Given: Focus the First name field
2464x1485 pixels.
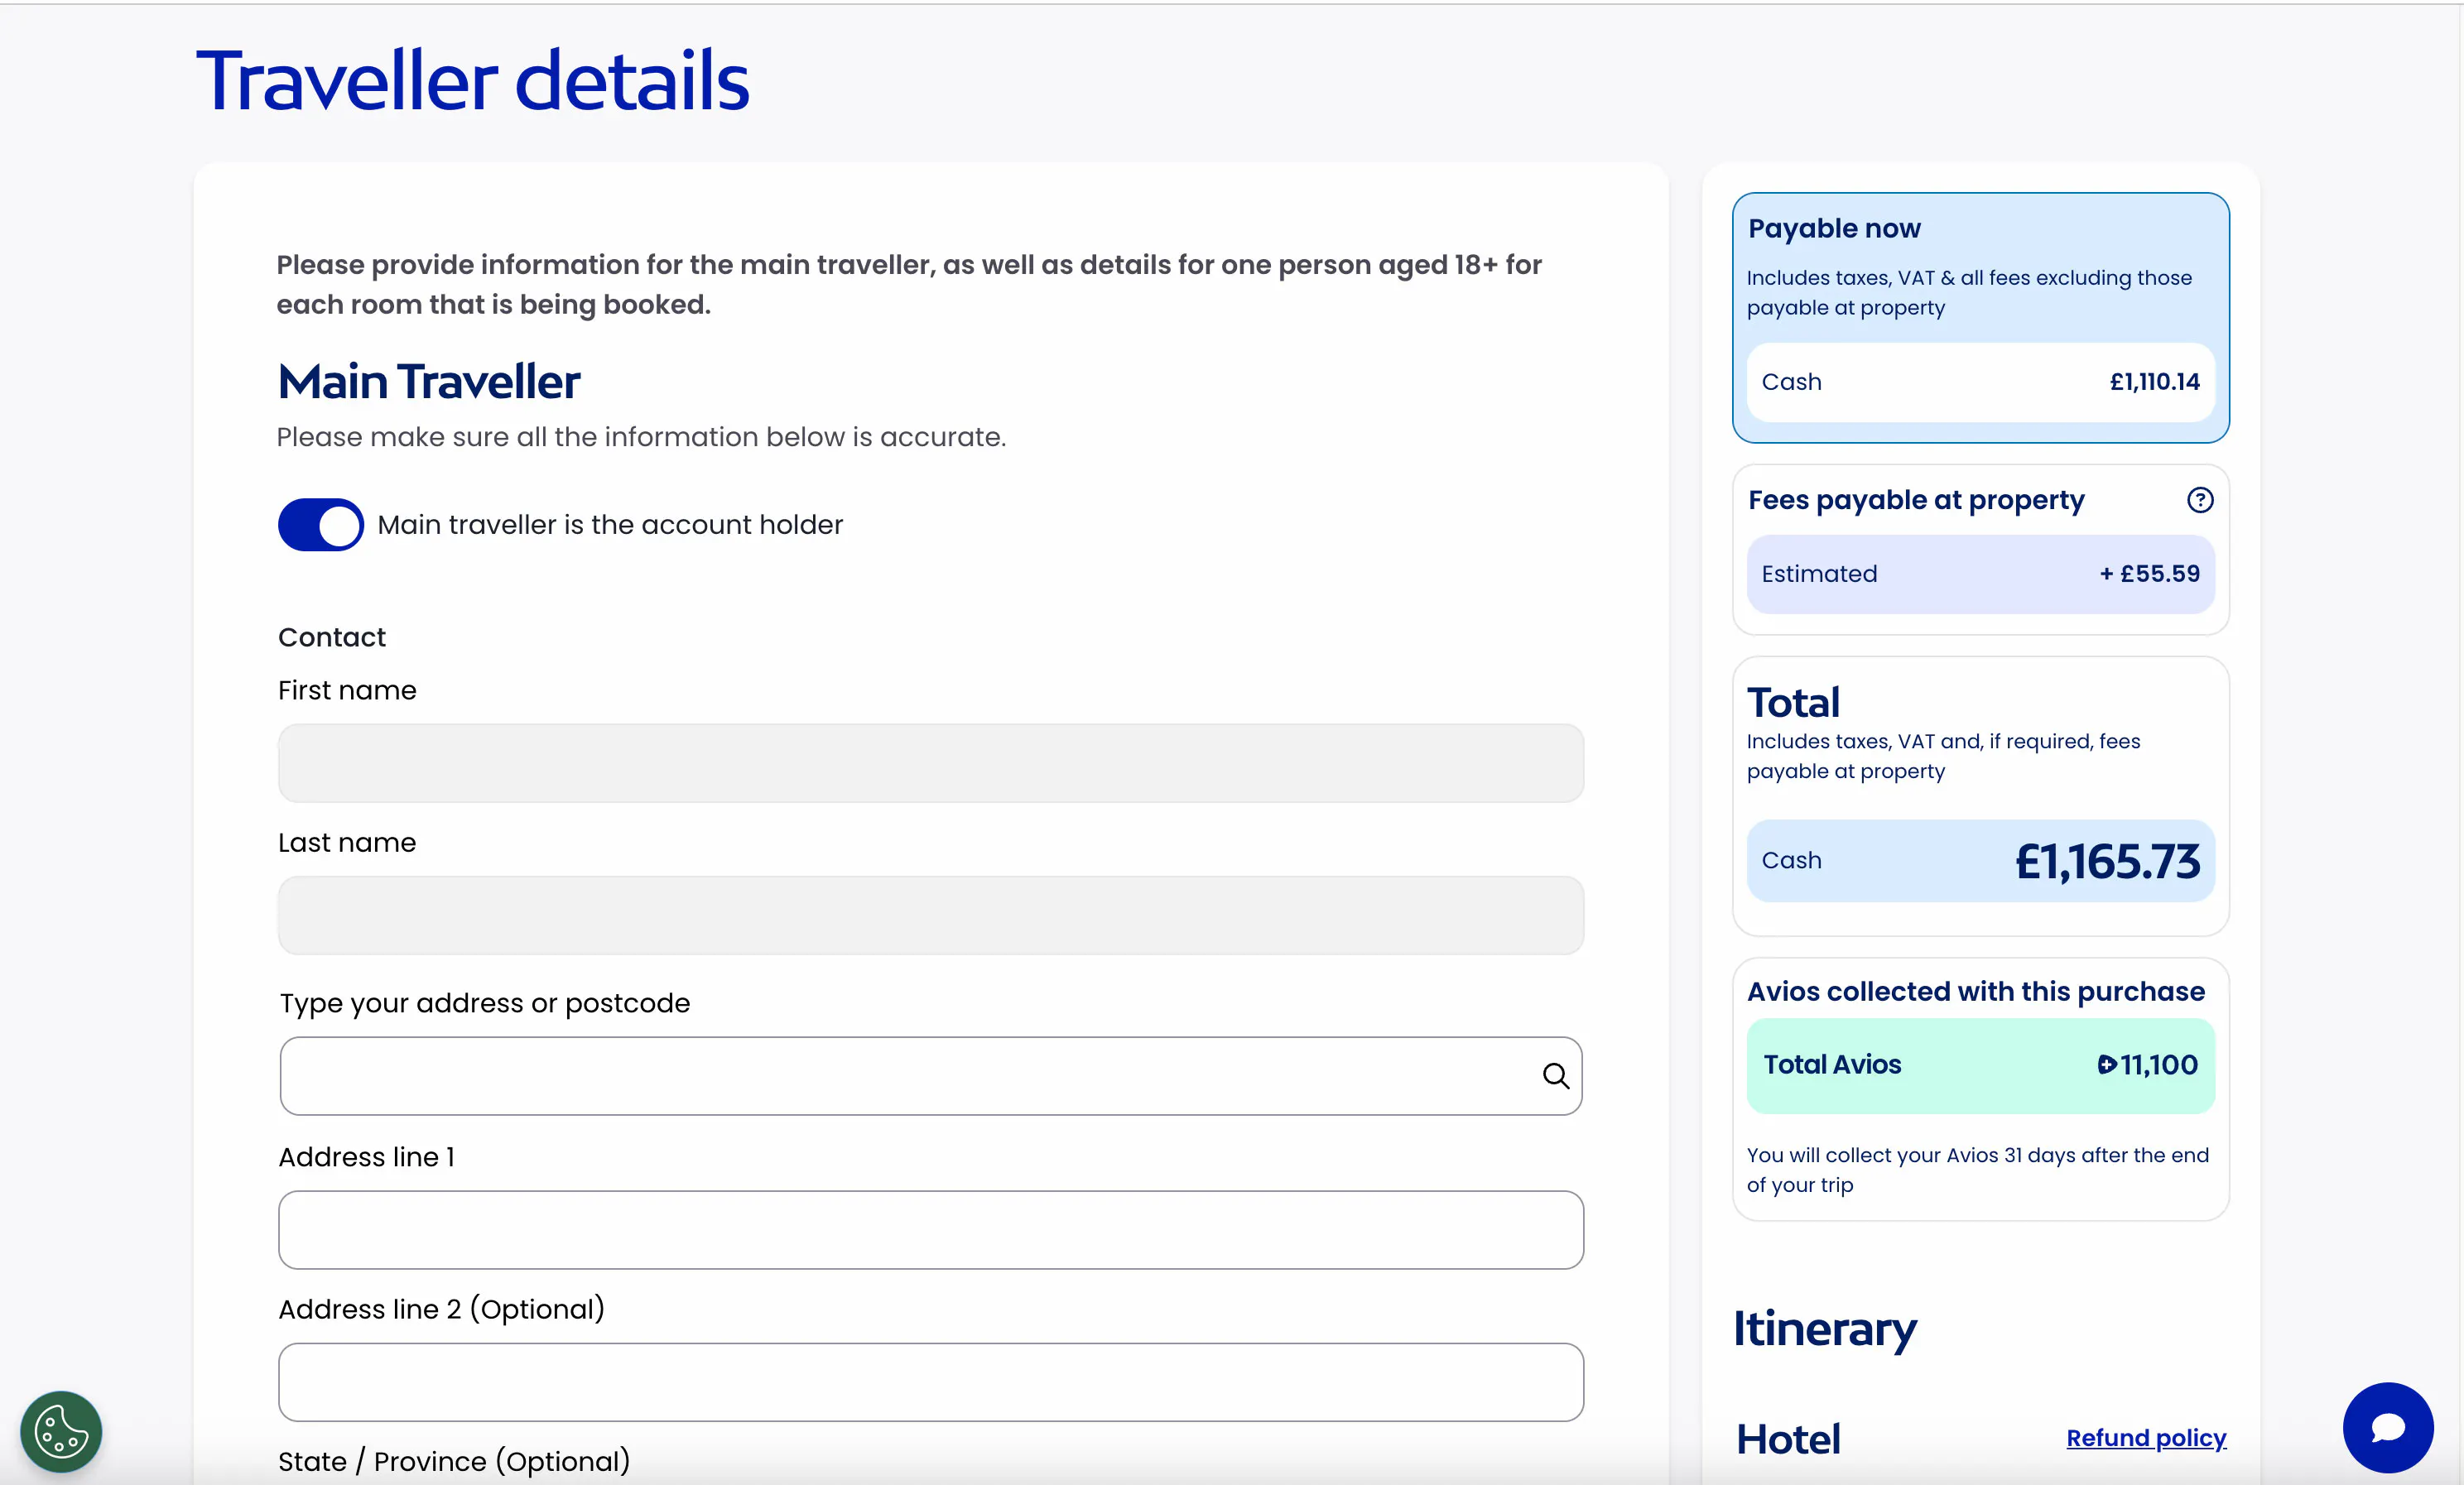Looking at the screenshot, I should (930, 763).
